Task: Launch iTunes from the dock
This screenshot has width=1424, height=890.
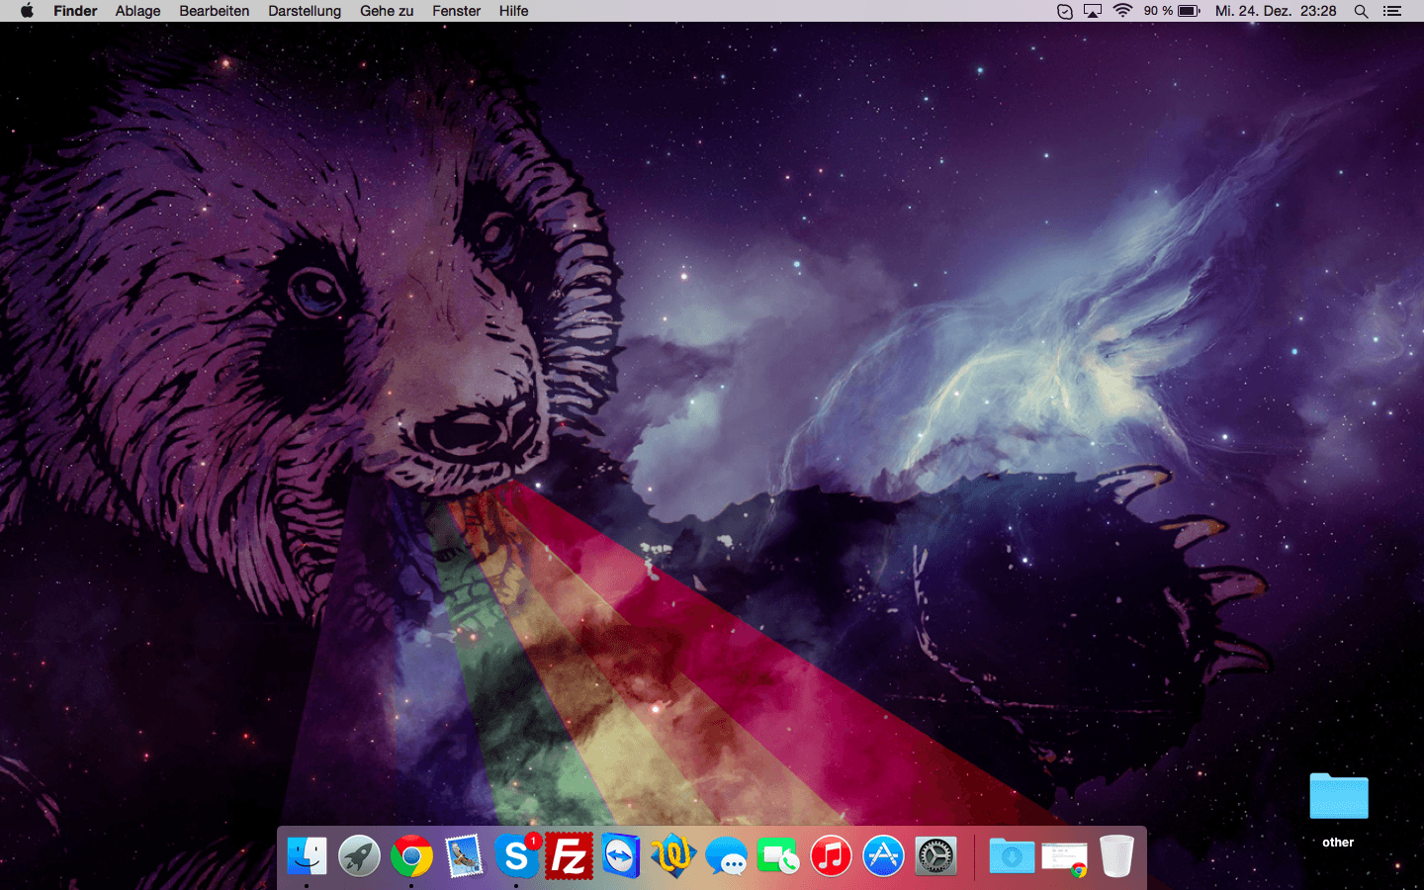Action: tap(831, 856)
